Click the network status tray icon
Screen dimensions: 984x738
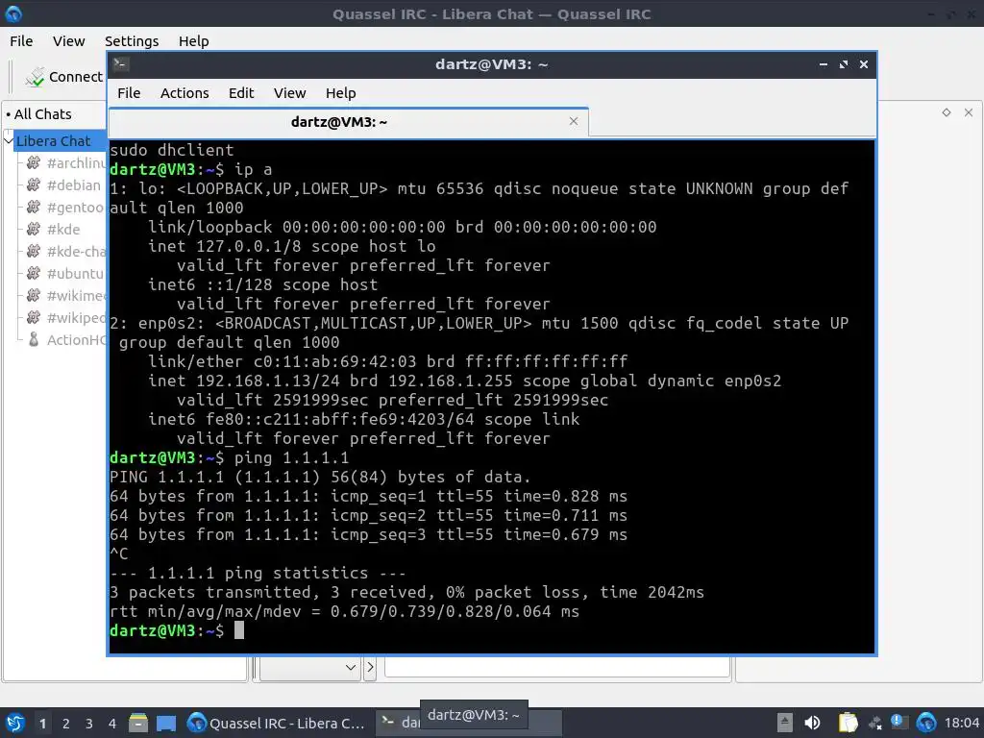[874, 723]
